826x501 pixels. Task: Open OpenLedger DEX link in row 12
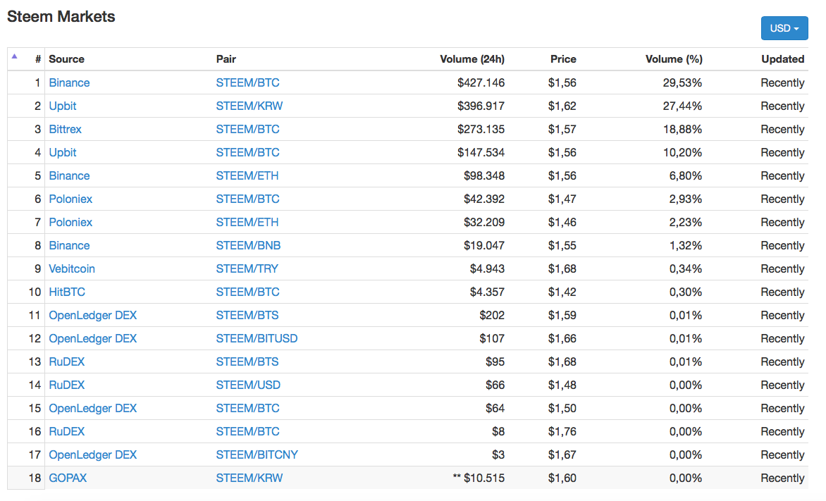click(93, 338)
